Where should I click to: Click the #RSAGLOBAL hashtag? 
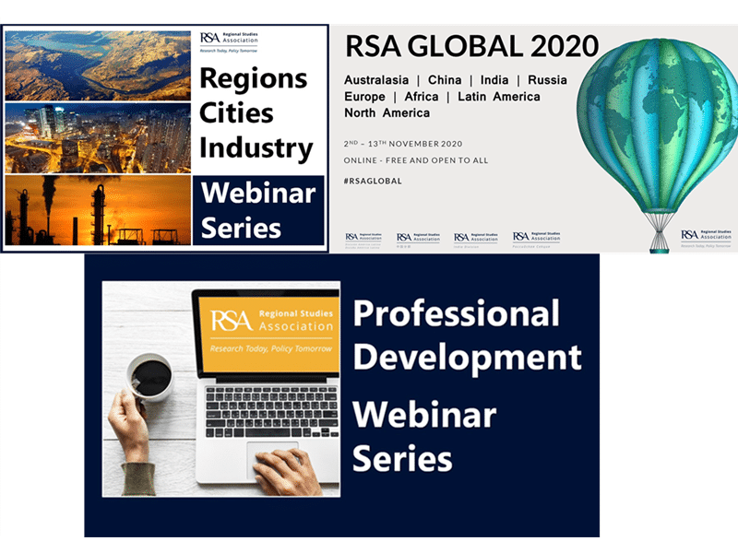(373, 181)
